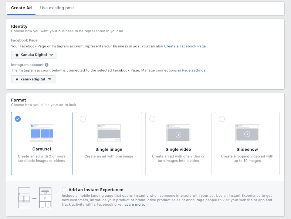Click the Kanuka Digital page avatar icon
Viewport: 291px width, 219px height.
coord(17,55)
